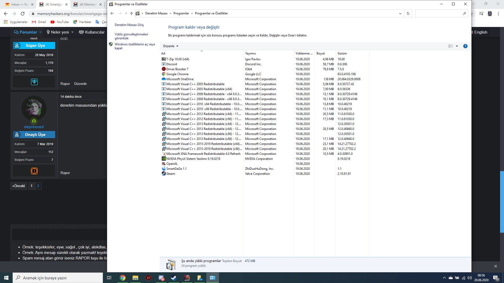
Task: Sort programs by Yayımcı column header
Action: click(269, 53)
